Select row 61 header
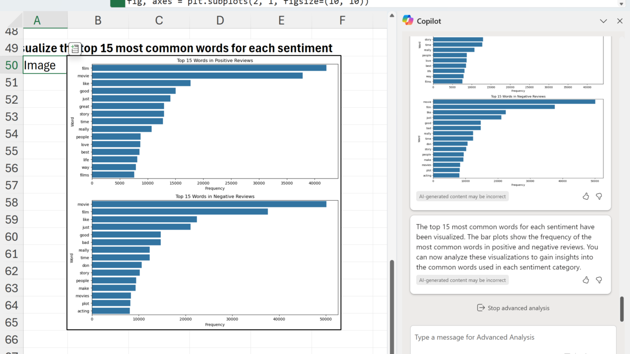Image resolution: width=630 pixels, height=354 pixels. coord(11,254)
